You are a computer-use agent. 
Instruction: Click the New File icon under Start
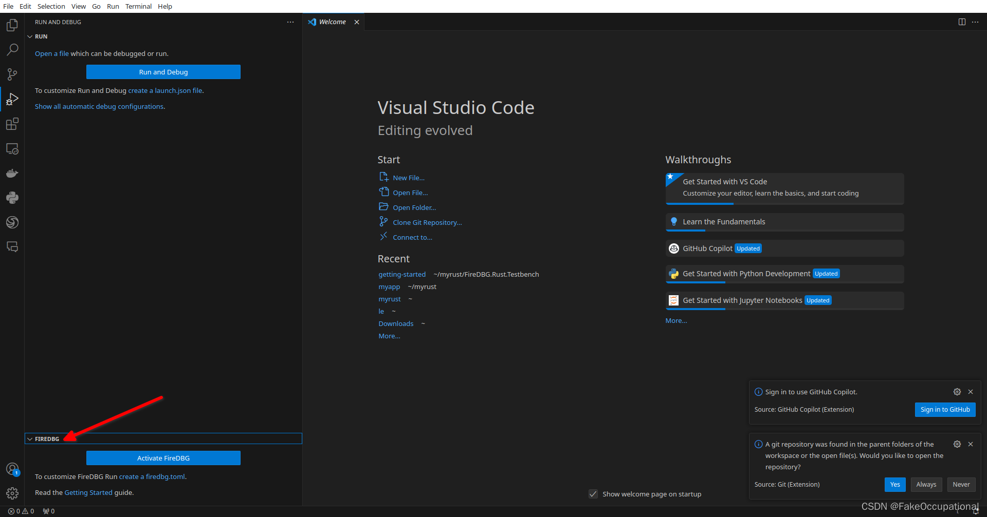pyautogui.click(x=383, y=177)
